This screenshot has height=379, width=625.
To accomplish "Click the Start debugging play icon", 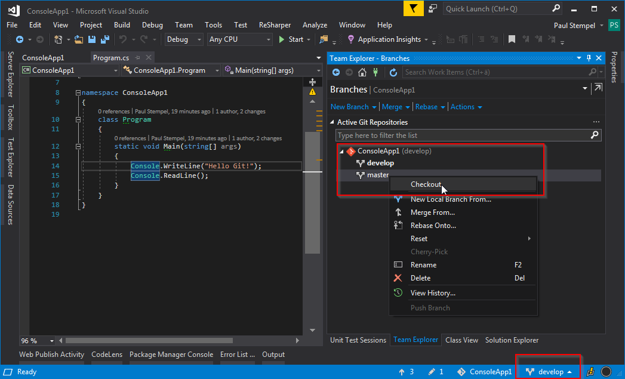I will pyautogui.click(x=283, y=39).
